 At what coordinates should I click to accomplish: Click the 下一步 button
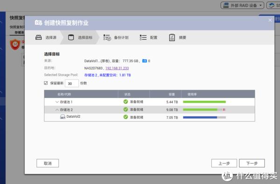pos(252,163)
